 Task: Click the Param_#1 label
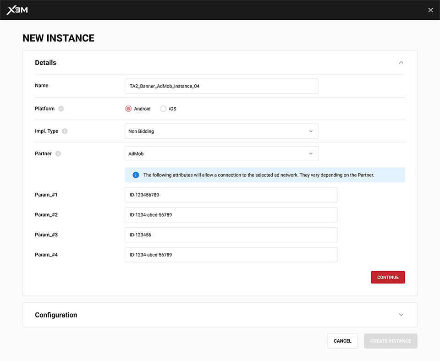click(x=46, y=195)
